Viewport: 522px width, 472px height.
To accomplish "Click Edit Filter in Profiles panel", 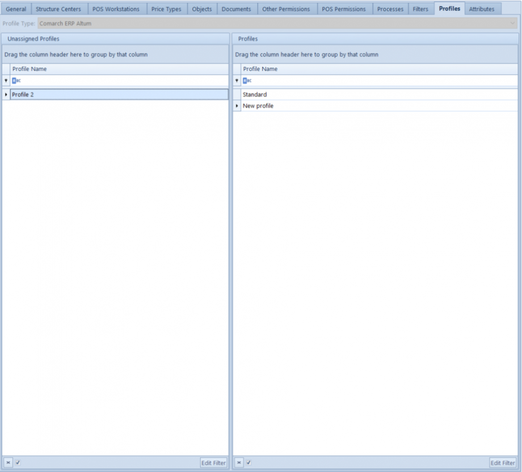I will point(503,463).
